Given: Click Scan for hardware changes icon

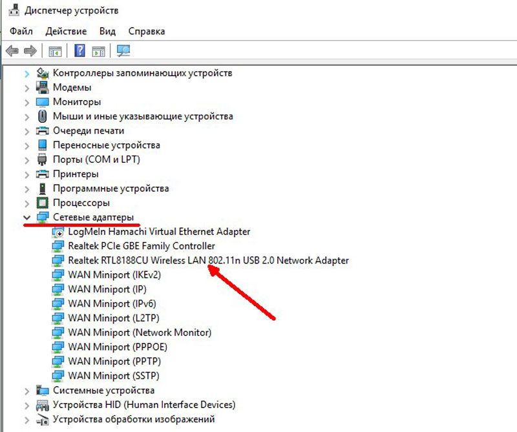Looking at the screenshot, I should tap(123, 51).
